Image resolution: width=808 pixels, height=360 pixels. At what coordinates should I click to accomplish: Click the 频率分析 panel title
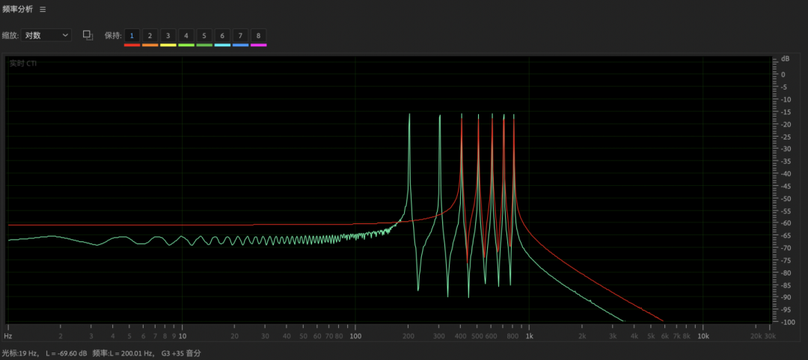[17, 9]
